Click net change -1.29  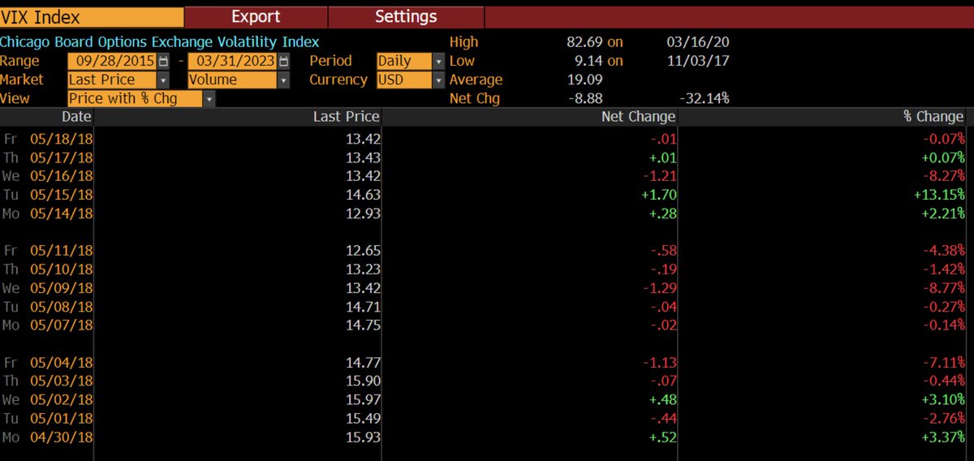658,288
